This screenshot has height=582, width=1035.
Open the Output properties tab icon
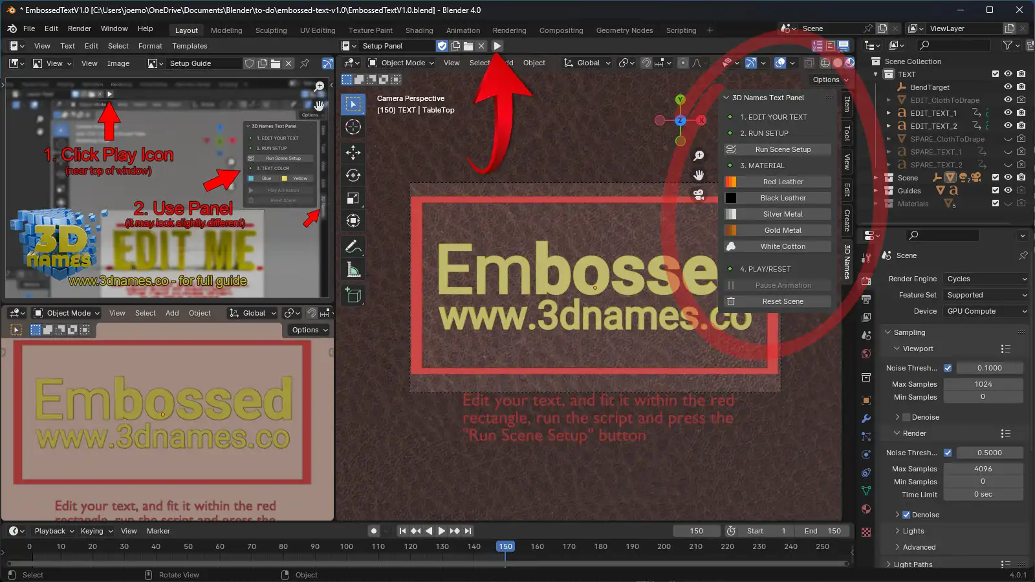(x=866, y=299)
